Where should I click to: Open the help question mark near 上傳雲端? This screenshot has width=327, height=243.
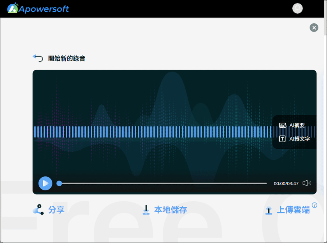click(x=315, y=205)
